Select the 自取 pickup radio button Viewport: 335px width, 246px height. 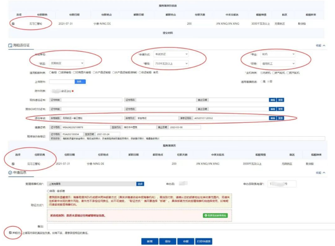(48, 191)
